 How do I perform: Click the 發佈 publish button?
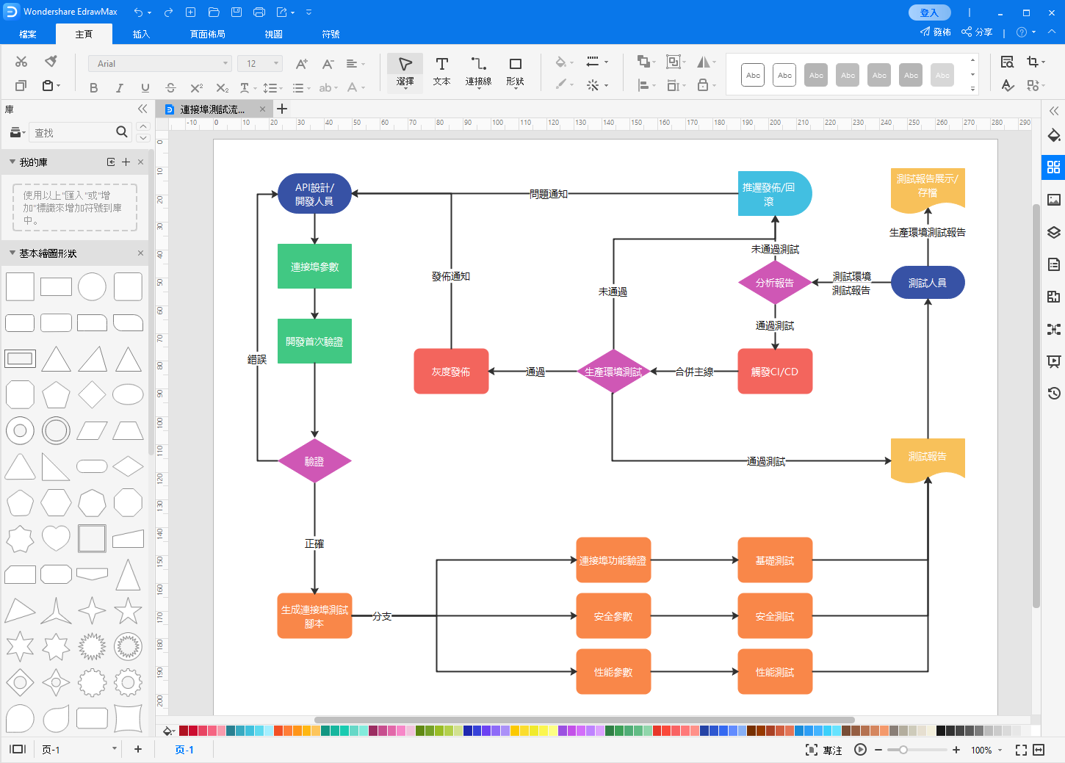coord(936,32)
